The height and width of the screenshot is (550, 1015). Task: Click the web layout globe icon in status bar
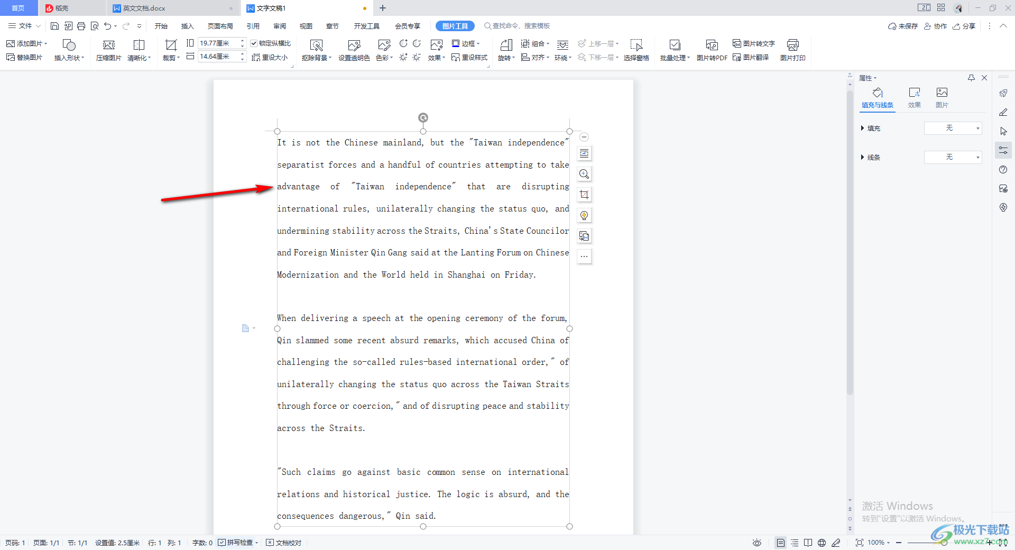[822, 543]
